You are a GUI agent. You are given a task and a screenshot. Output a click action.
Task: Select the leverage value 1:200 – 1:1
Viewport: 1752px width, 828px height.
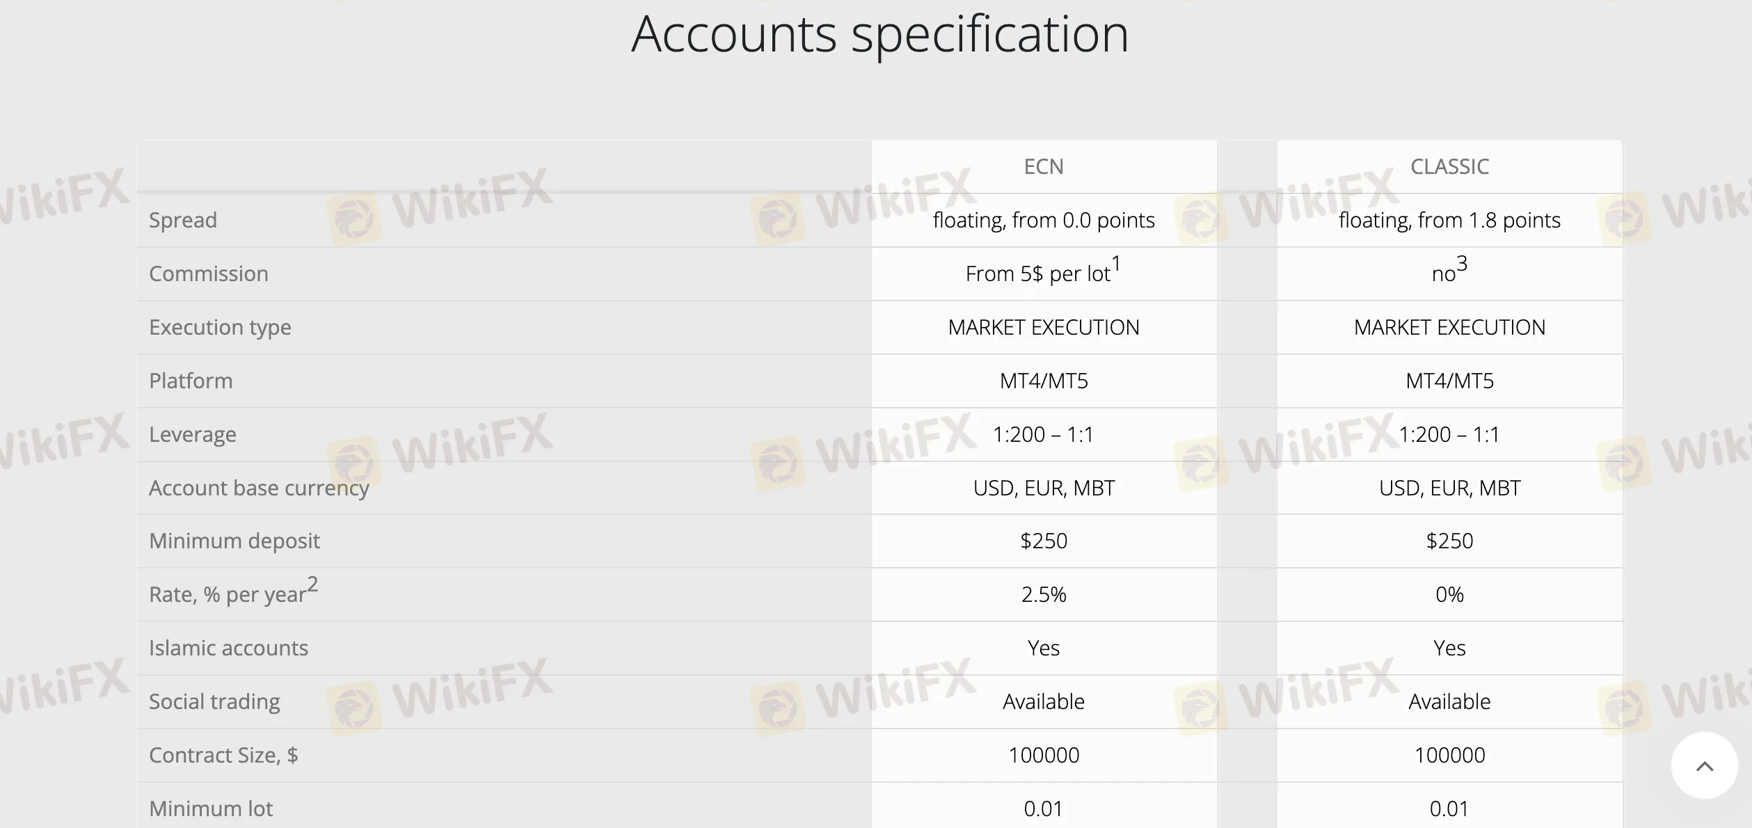tap(1044, 433)
